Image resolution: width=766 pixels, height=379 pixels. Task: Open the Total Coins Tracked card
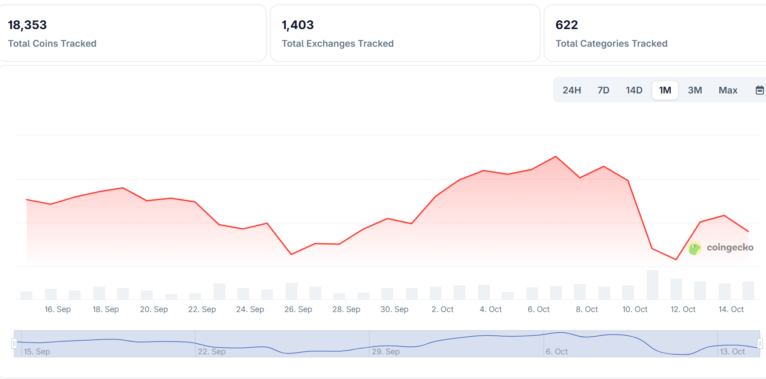[x=132, y=33]
